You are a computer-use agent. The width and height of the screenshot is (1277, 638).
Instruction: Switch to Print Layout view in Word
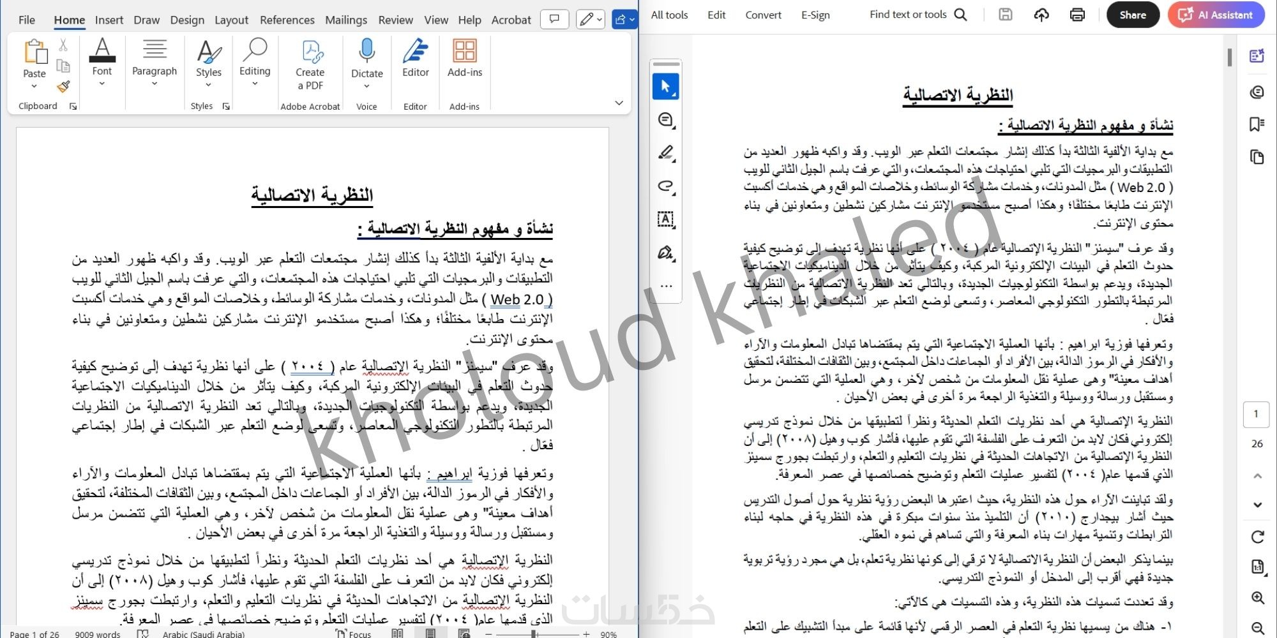coord(431,634)
